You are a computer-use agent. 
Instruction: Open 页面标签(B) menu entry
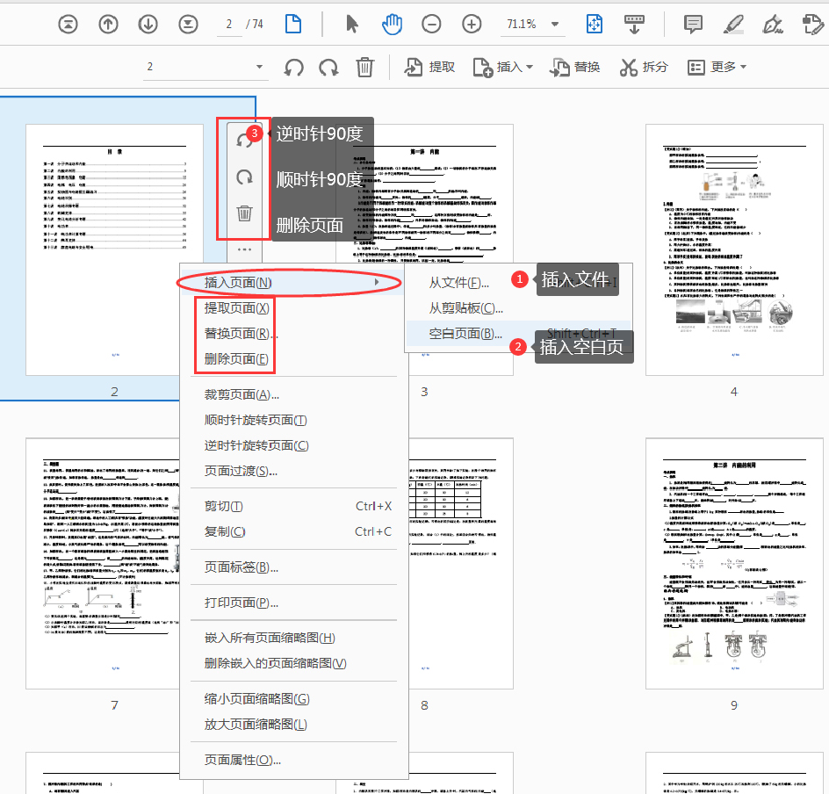coord(294,567)
